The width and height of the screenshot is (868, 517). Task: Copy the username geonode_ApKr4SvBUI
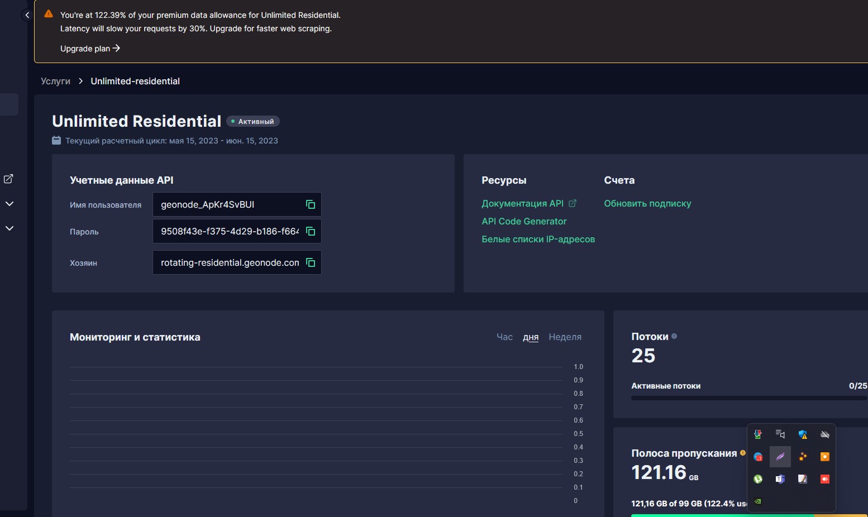click(x=311, y=204)
